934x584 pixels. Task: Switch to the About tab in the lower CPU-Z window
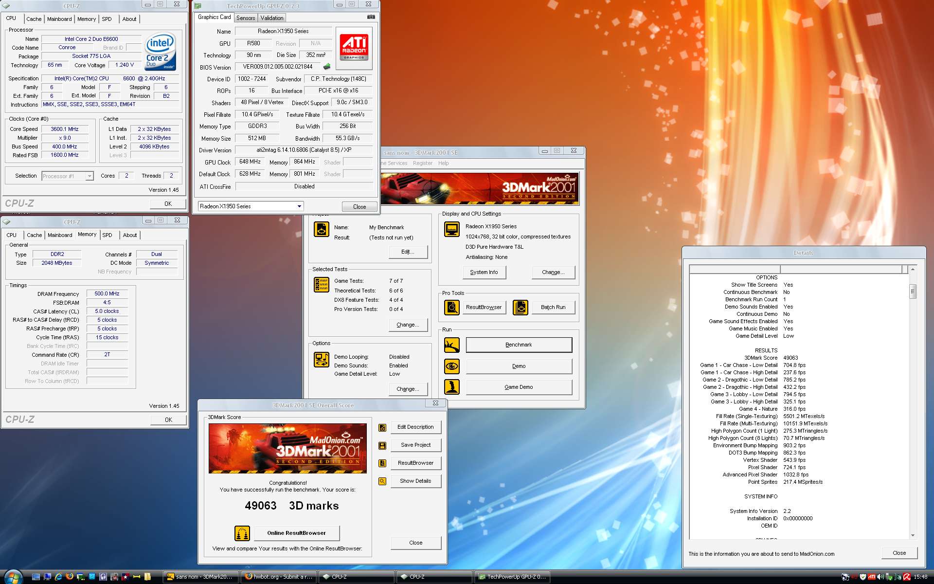pos(130,235)
